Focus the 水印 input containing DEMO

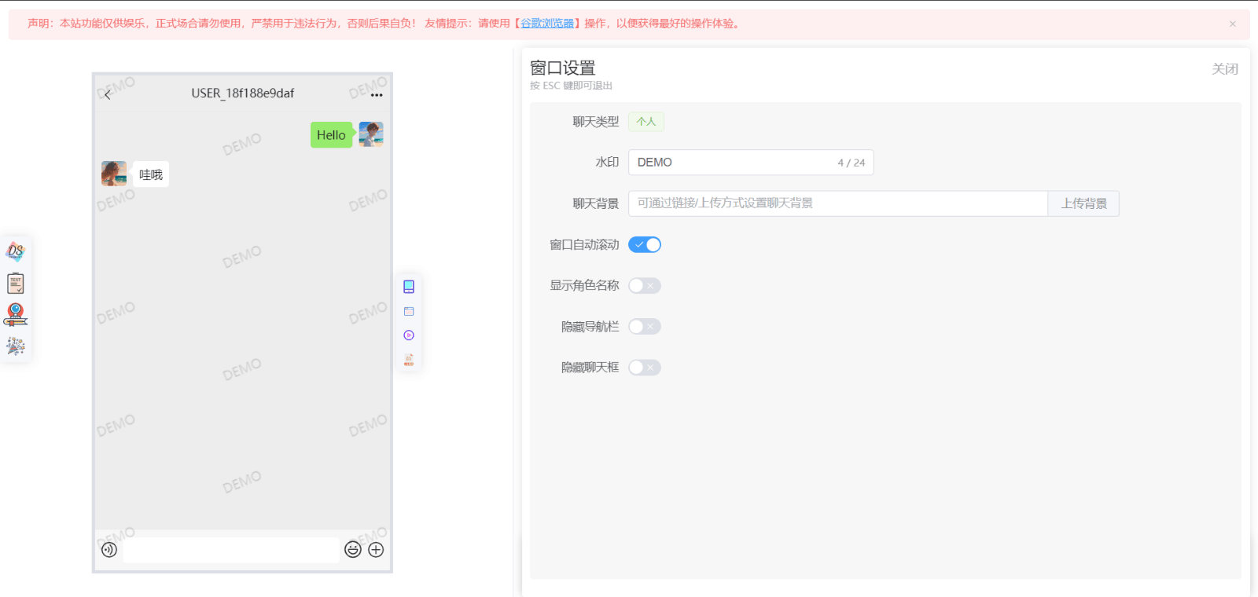pyautogui.click(x=751, y=163)
